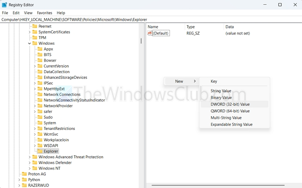Screen dimensions: 302x188
Task: Expand the MpeHttpExt key
Action: click(35, 89)
